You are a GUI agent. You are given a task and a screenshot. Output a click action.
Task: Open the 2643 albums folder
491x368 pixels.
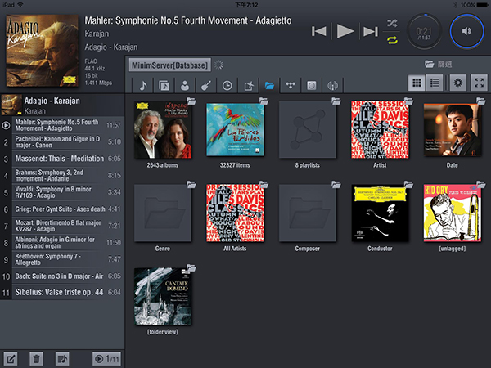pyautogui.click(x=163, y=129)
